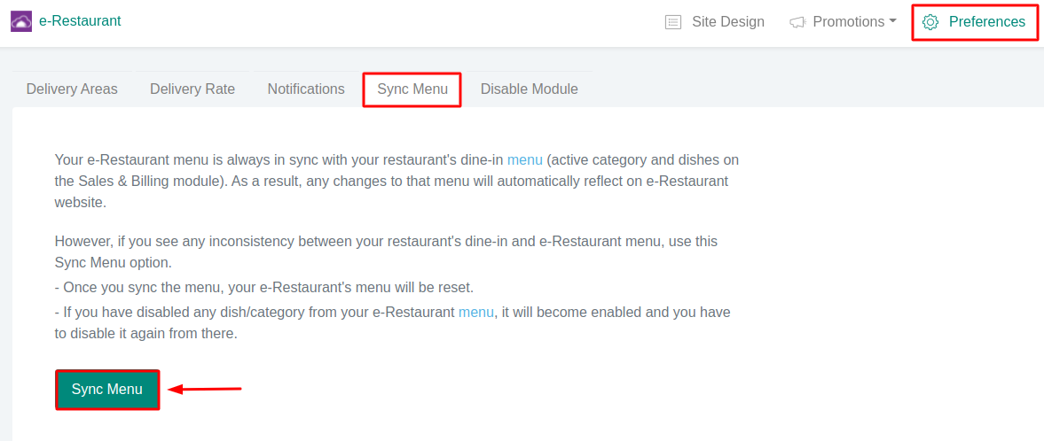Image resolution: width=1044 pixels, height=441 pixels.
Task: Click the Site Design page icon
Action: [673, 22]
